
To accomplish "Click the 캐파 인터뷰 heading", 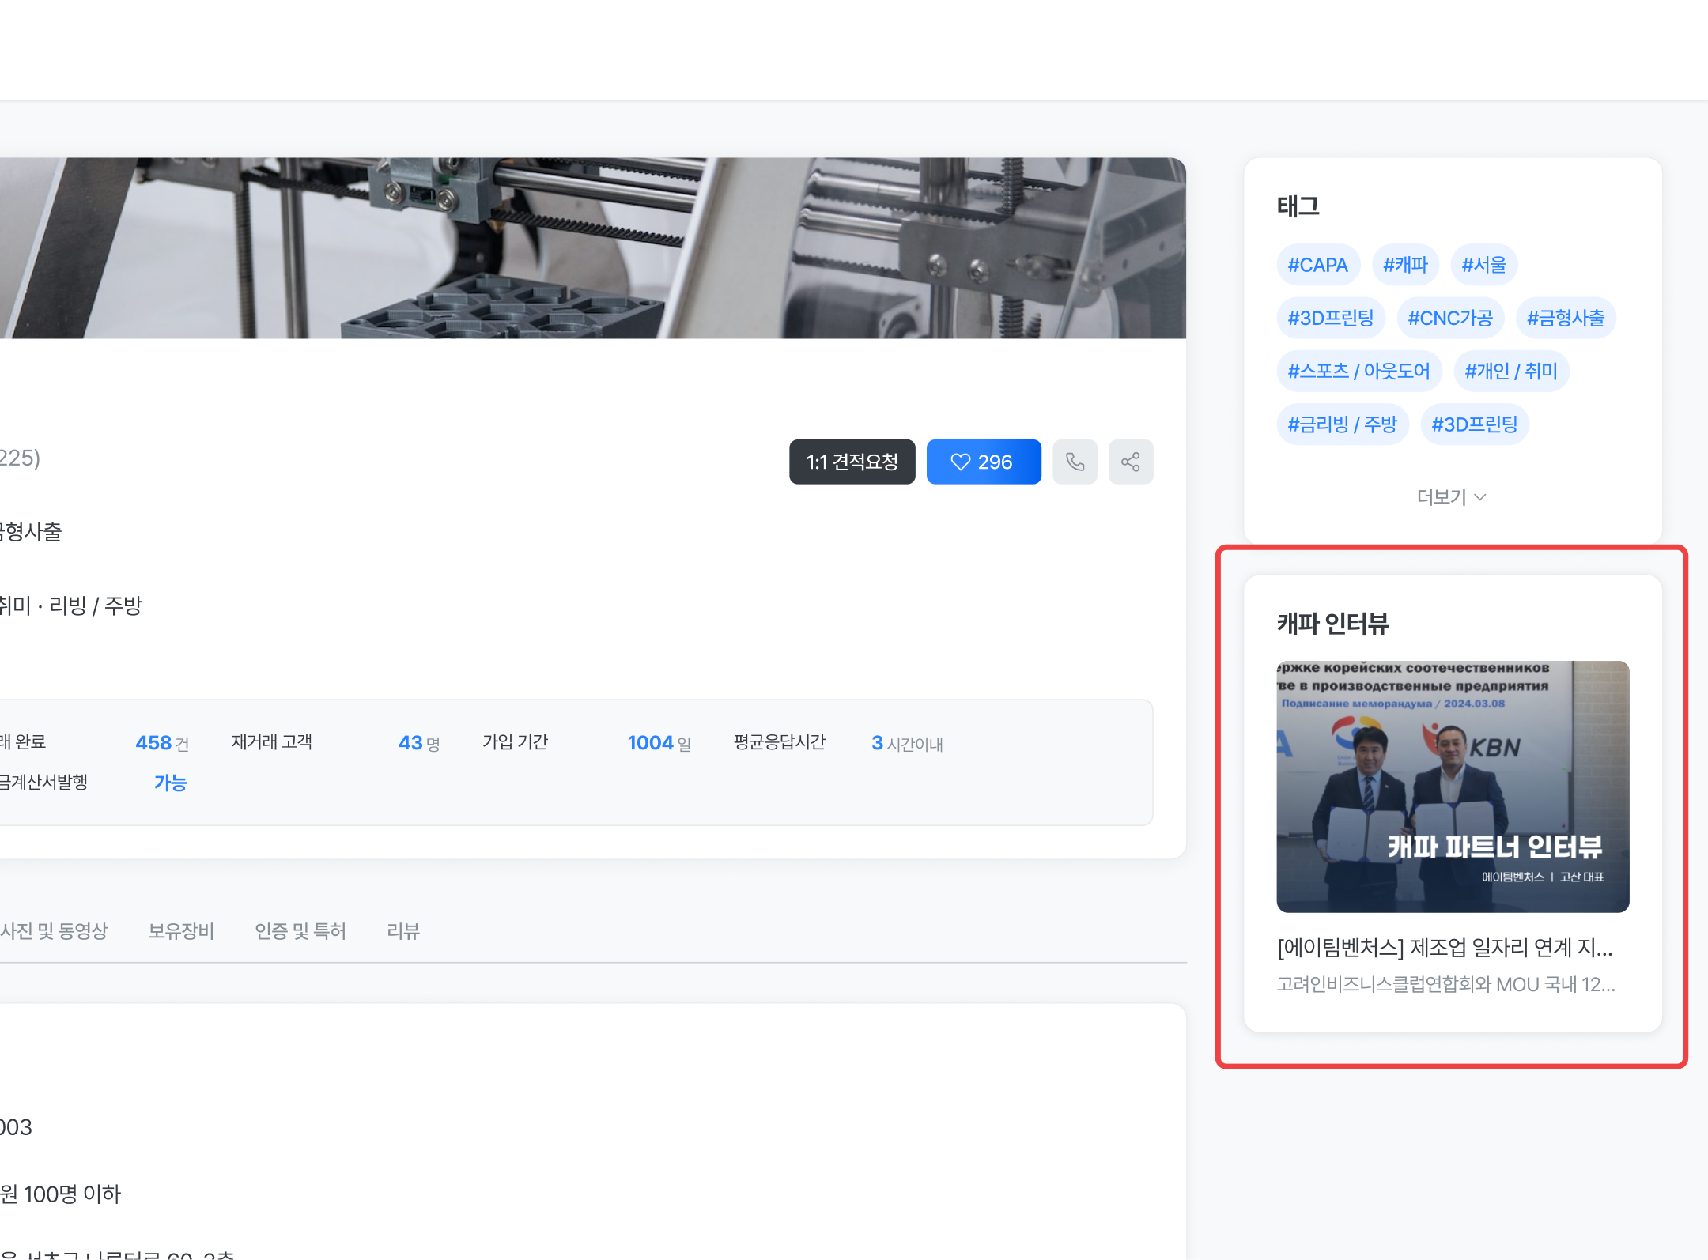I will (1332, 624).
